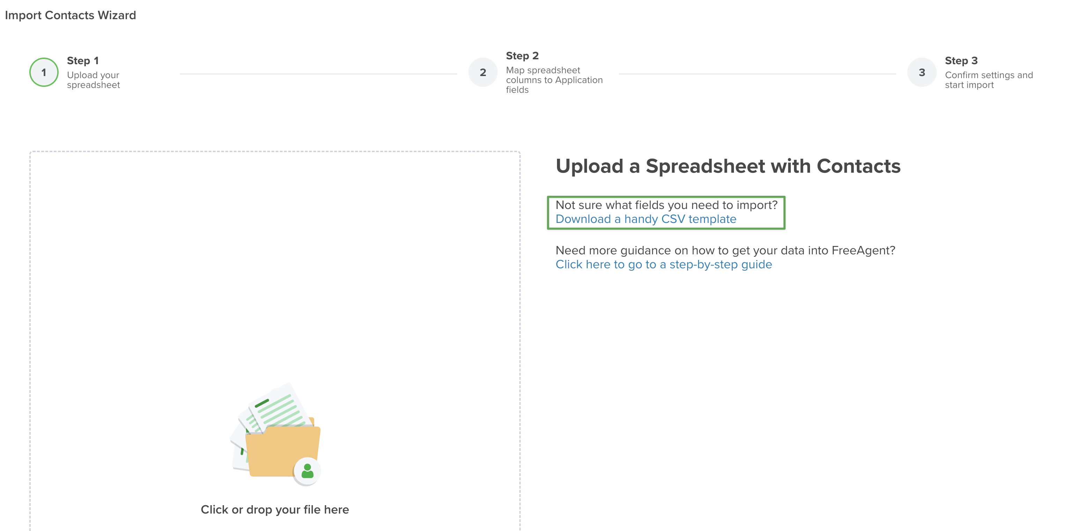
Task: Select the Step 1 heading label
Action: (x=83, y=61)
